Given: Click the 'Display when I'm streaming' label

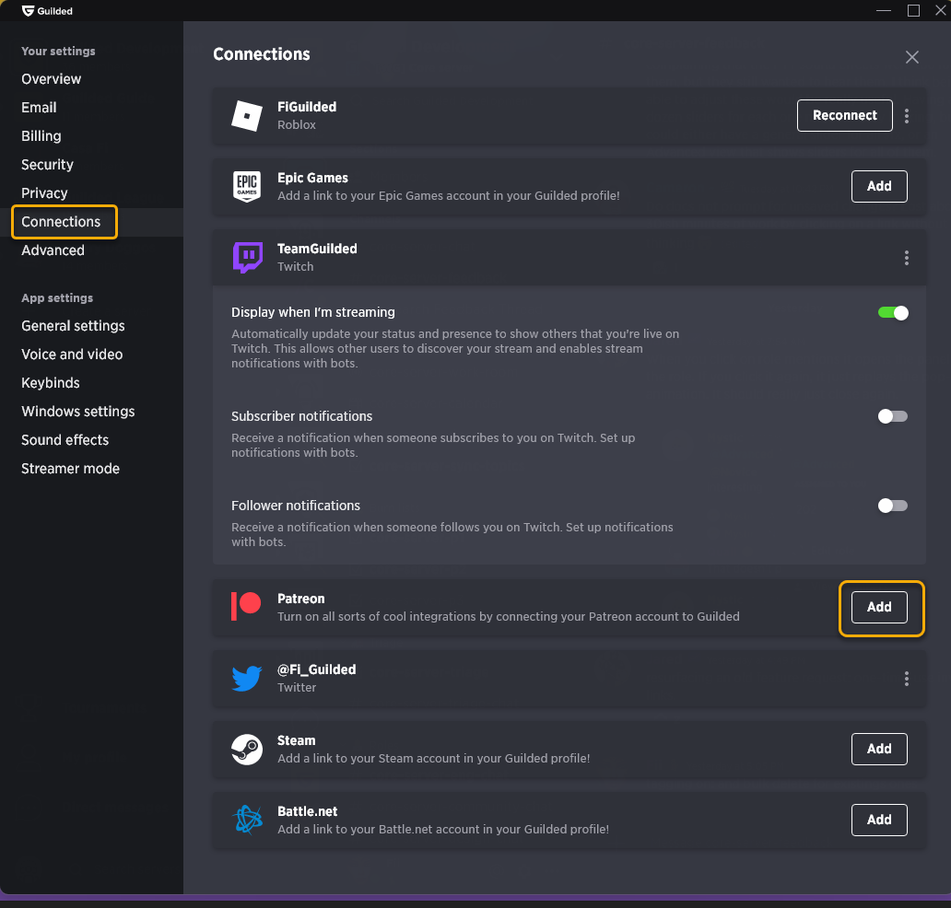Looking at the screenshot, I should (x=313, y=312).
